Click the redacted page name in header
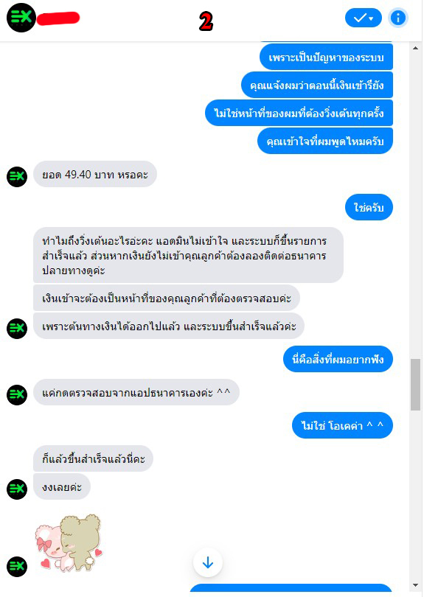Image resolution: width=424 pixels, height=597 pixels. tap(58, 18)
